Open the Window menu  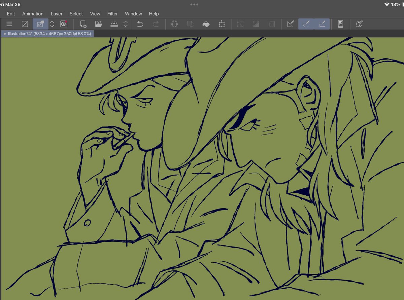coord(133,14)
